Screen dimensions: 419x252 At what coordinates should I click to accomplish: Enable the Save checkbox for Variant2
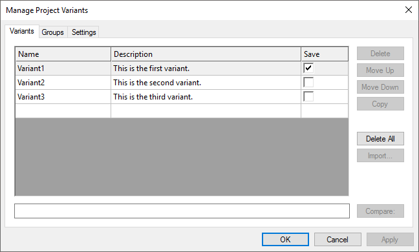pyautogui.click(x=308, y=82)
